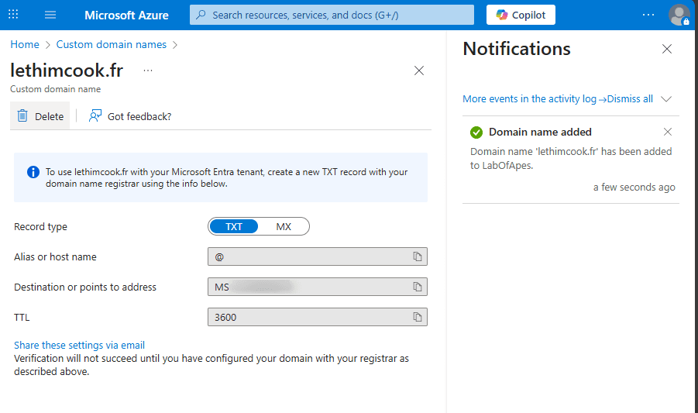Screen dimensions: 698x413
Task: Delete the custom domain
Action: coord(40,116)
